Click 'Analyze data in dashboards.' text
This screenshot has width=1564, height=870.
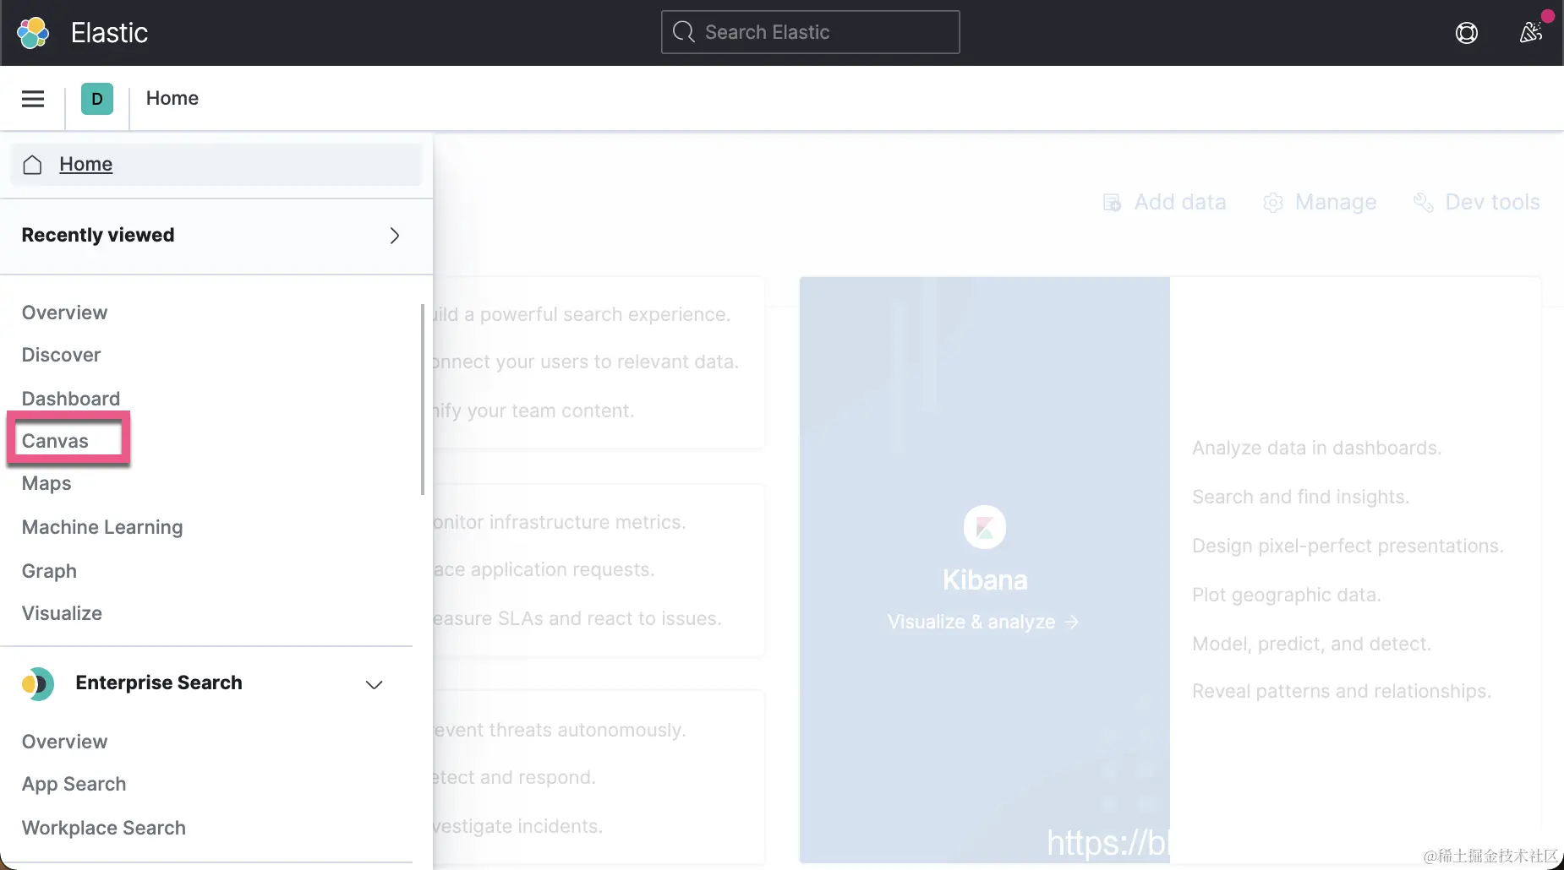point(1316,449)
